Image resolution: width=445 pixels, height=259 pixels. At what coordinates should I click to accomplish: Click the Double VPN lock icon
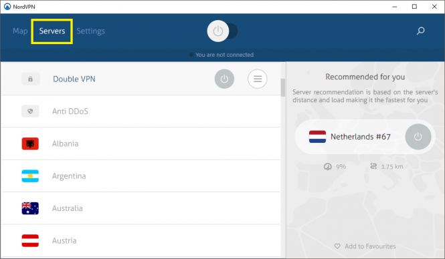point(30,79)
